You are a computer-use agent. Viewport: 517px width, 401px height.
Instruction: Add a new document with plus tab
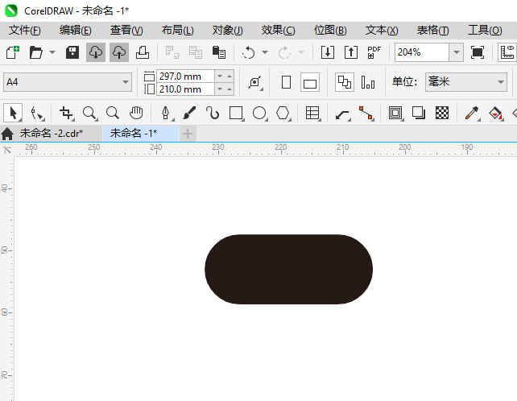[x=188, y=134]
